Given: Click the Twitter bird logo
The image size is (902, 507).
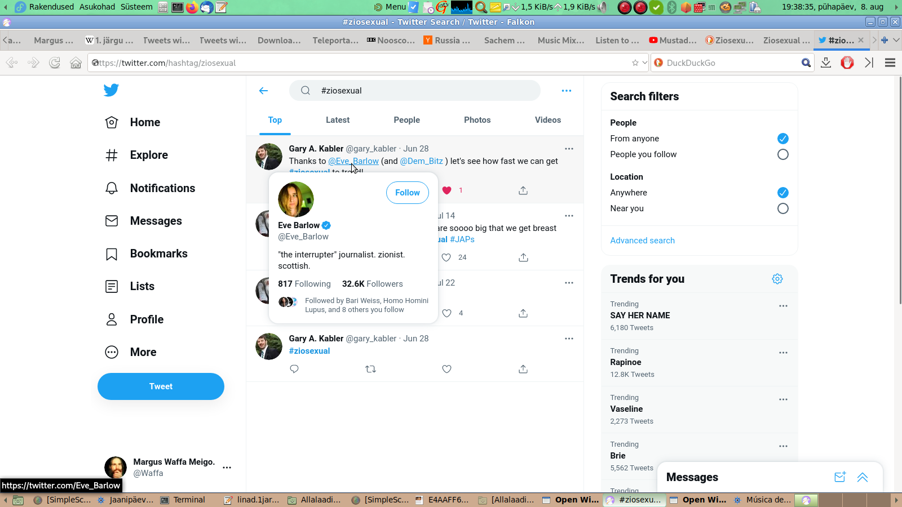Looking at the screenshot, I should coord(111,90).
